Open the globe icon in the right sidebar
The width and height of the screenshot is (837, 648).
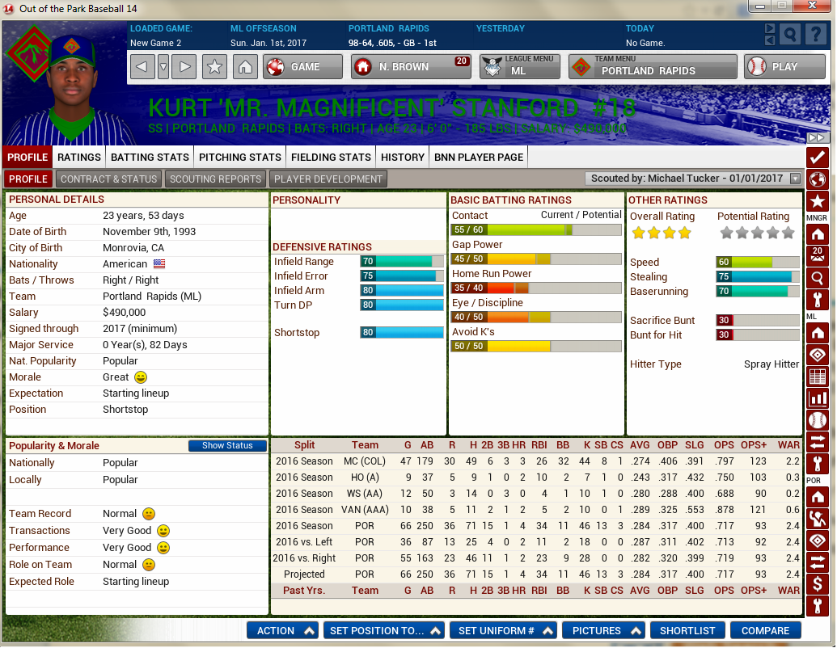[818, 179]
